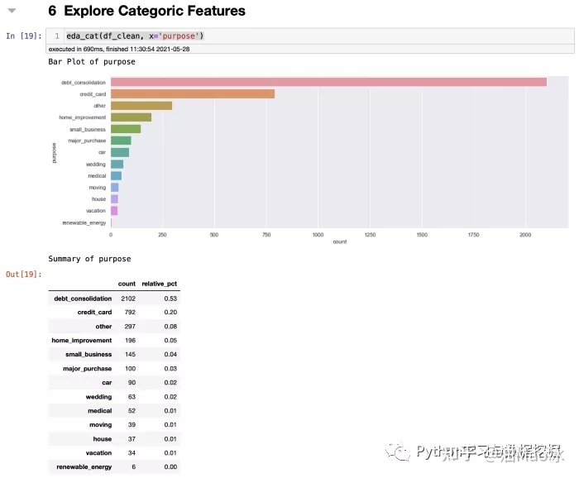Select the medical table row label

point(100,411)
